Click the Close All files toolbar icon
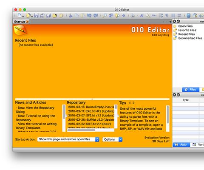Viewport: 204px width, 170px height. coord(61,15)
